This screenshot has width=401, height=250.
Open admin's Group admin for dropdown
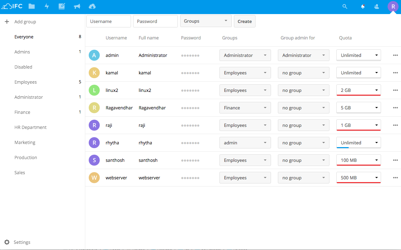point(304,55)
